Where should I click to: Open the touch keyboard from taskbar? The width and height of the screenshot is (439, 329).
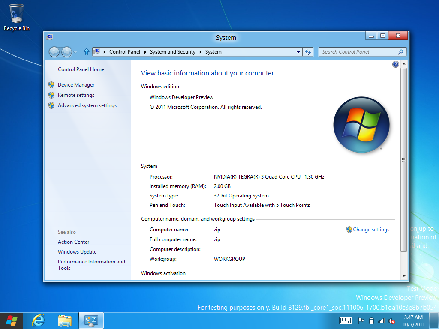pyautogui.click(x=346, y=320)
